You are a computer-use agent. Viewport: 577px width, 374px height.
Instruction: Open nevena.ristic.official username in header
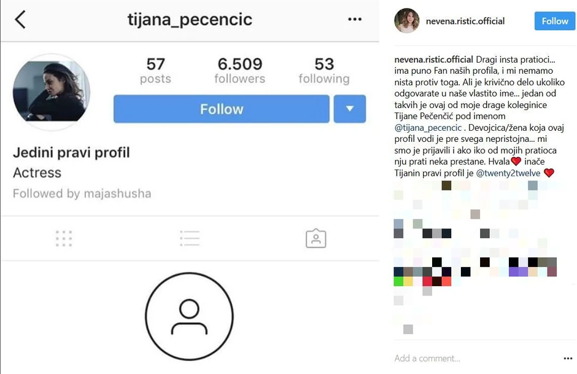pyautogui.click(x=465, y=21)
